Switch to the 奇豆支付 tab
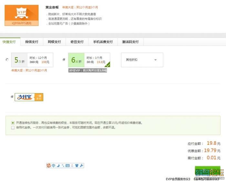This screenshot has height=181, width=226. pyautogui.click(x=77, y=42)
